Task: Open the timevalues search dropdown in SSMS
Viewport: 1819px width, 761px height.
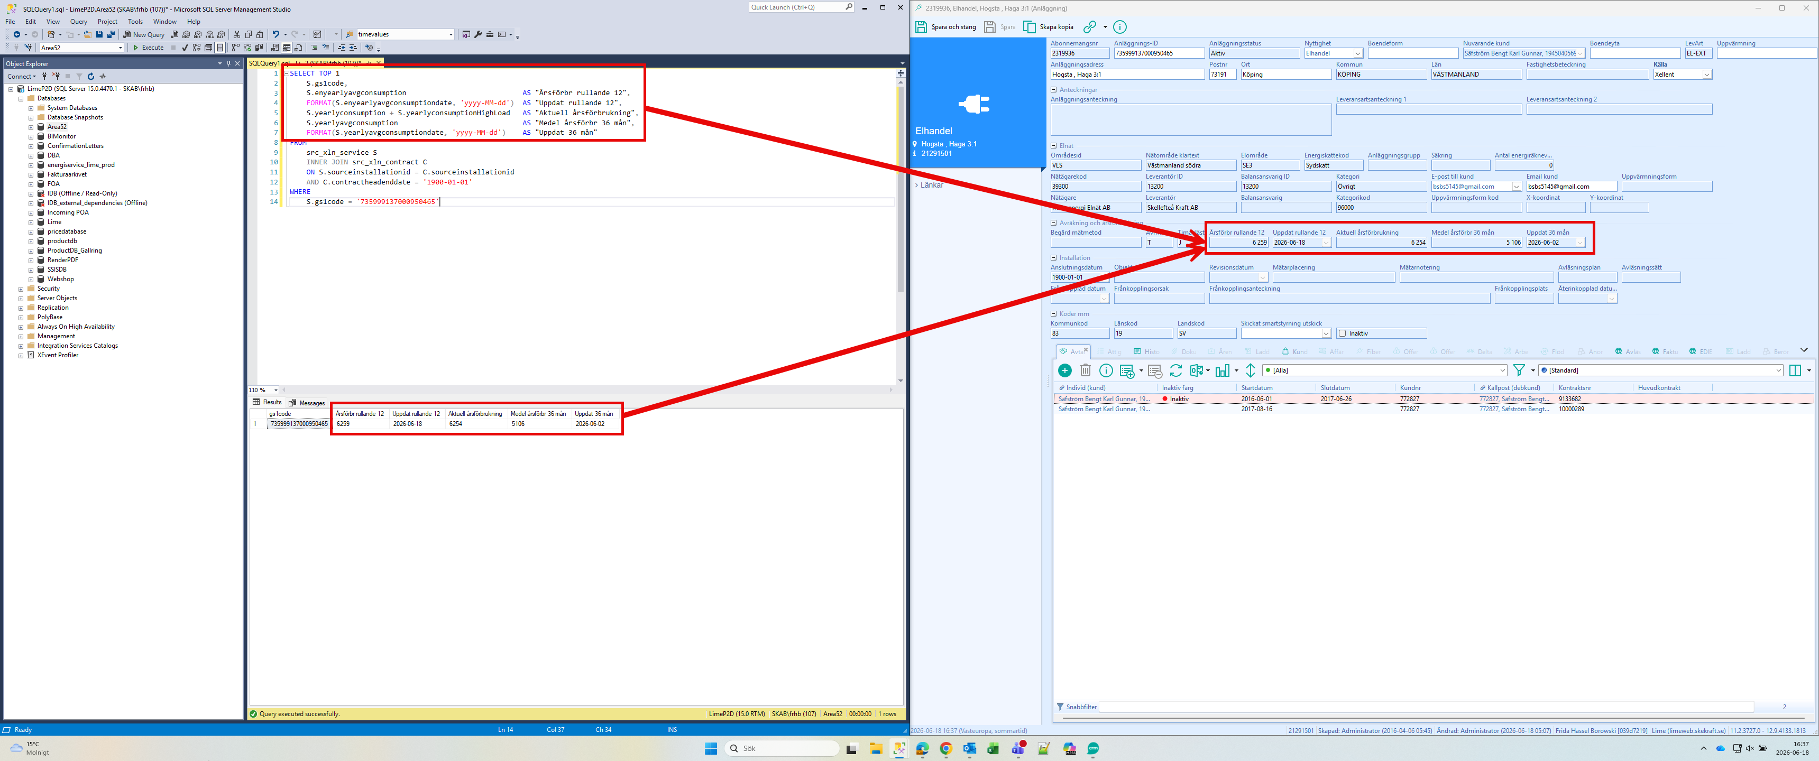Action: 451,34
